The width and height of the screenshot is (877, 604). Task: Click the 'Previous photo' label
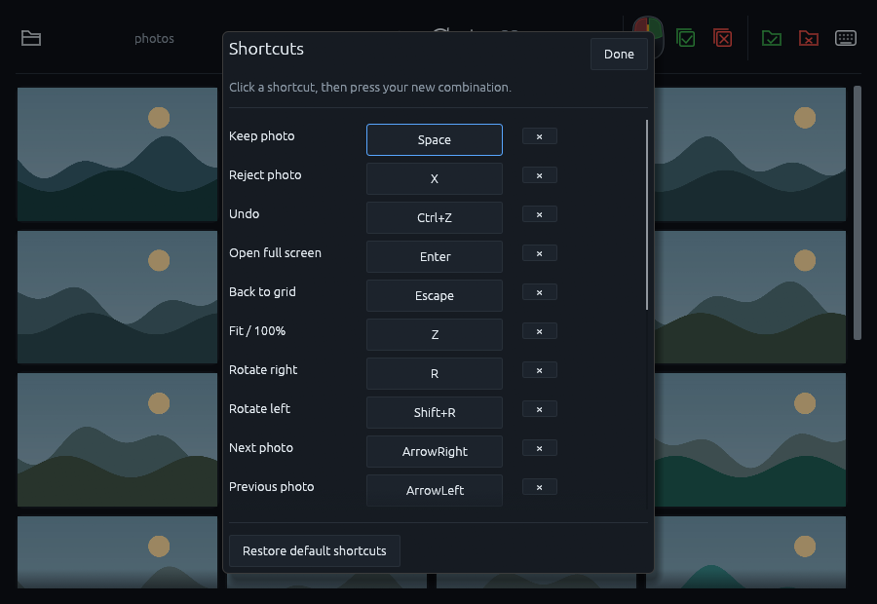coord(272,486)
